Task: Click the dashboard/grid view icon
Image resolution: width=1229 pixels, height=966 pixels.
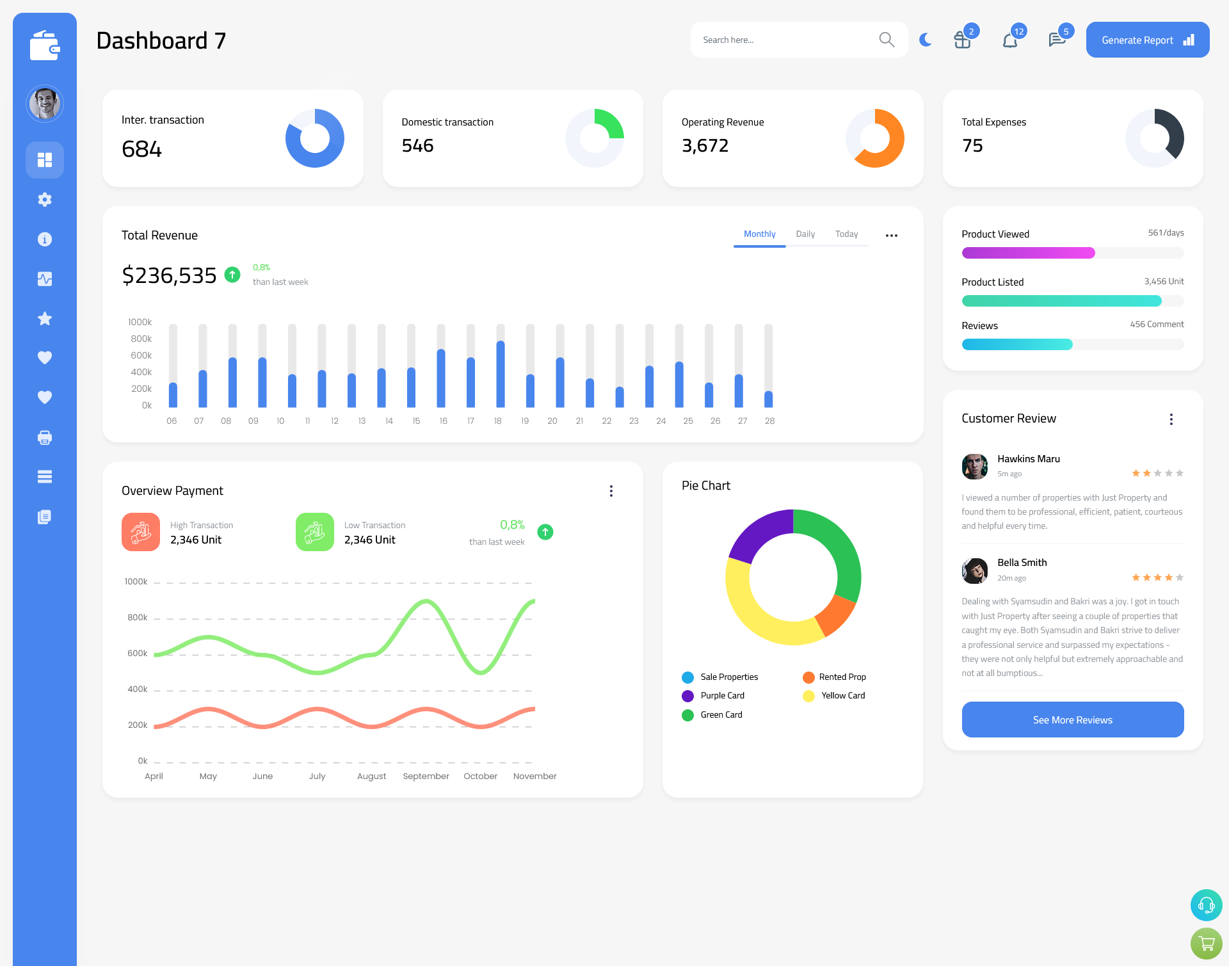Action: [45, 159]
